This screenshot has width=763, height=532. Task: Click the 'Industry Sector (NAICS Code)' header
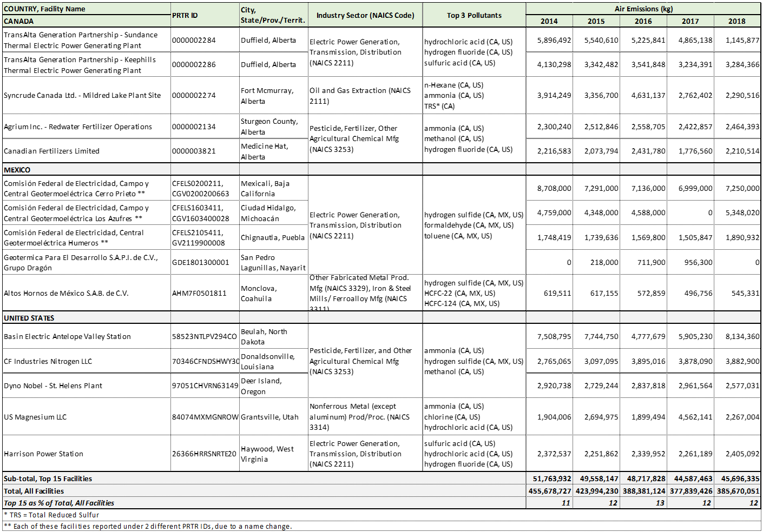click(x=365, y=15)
